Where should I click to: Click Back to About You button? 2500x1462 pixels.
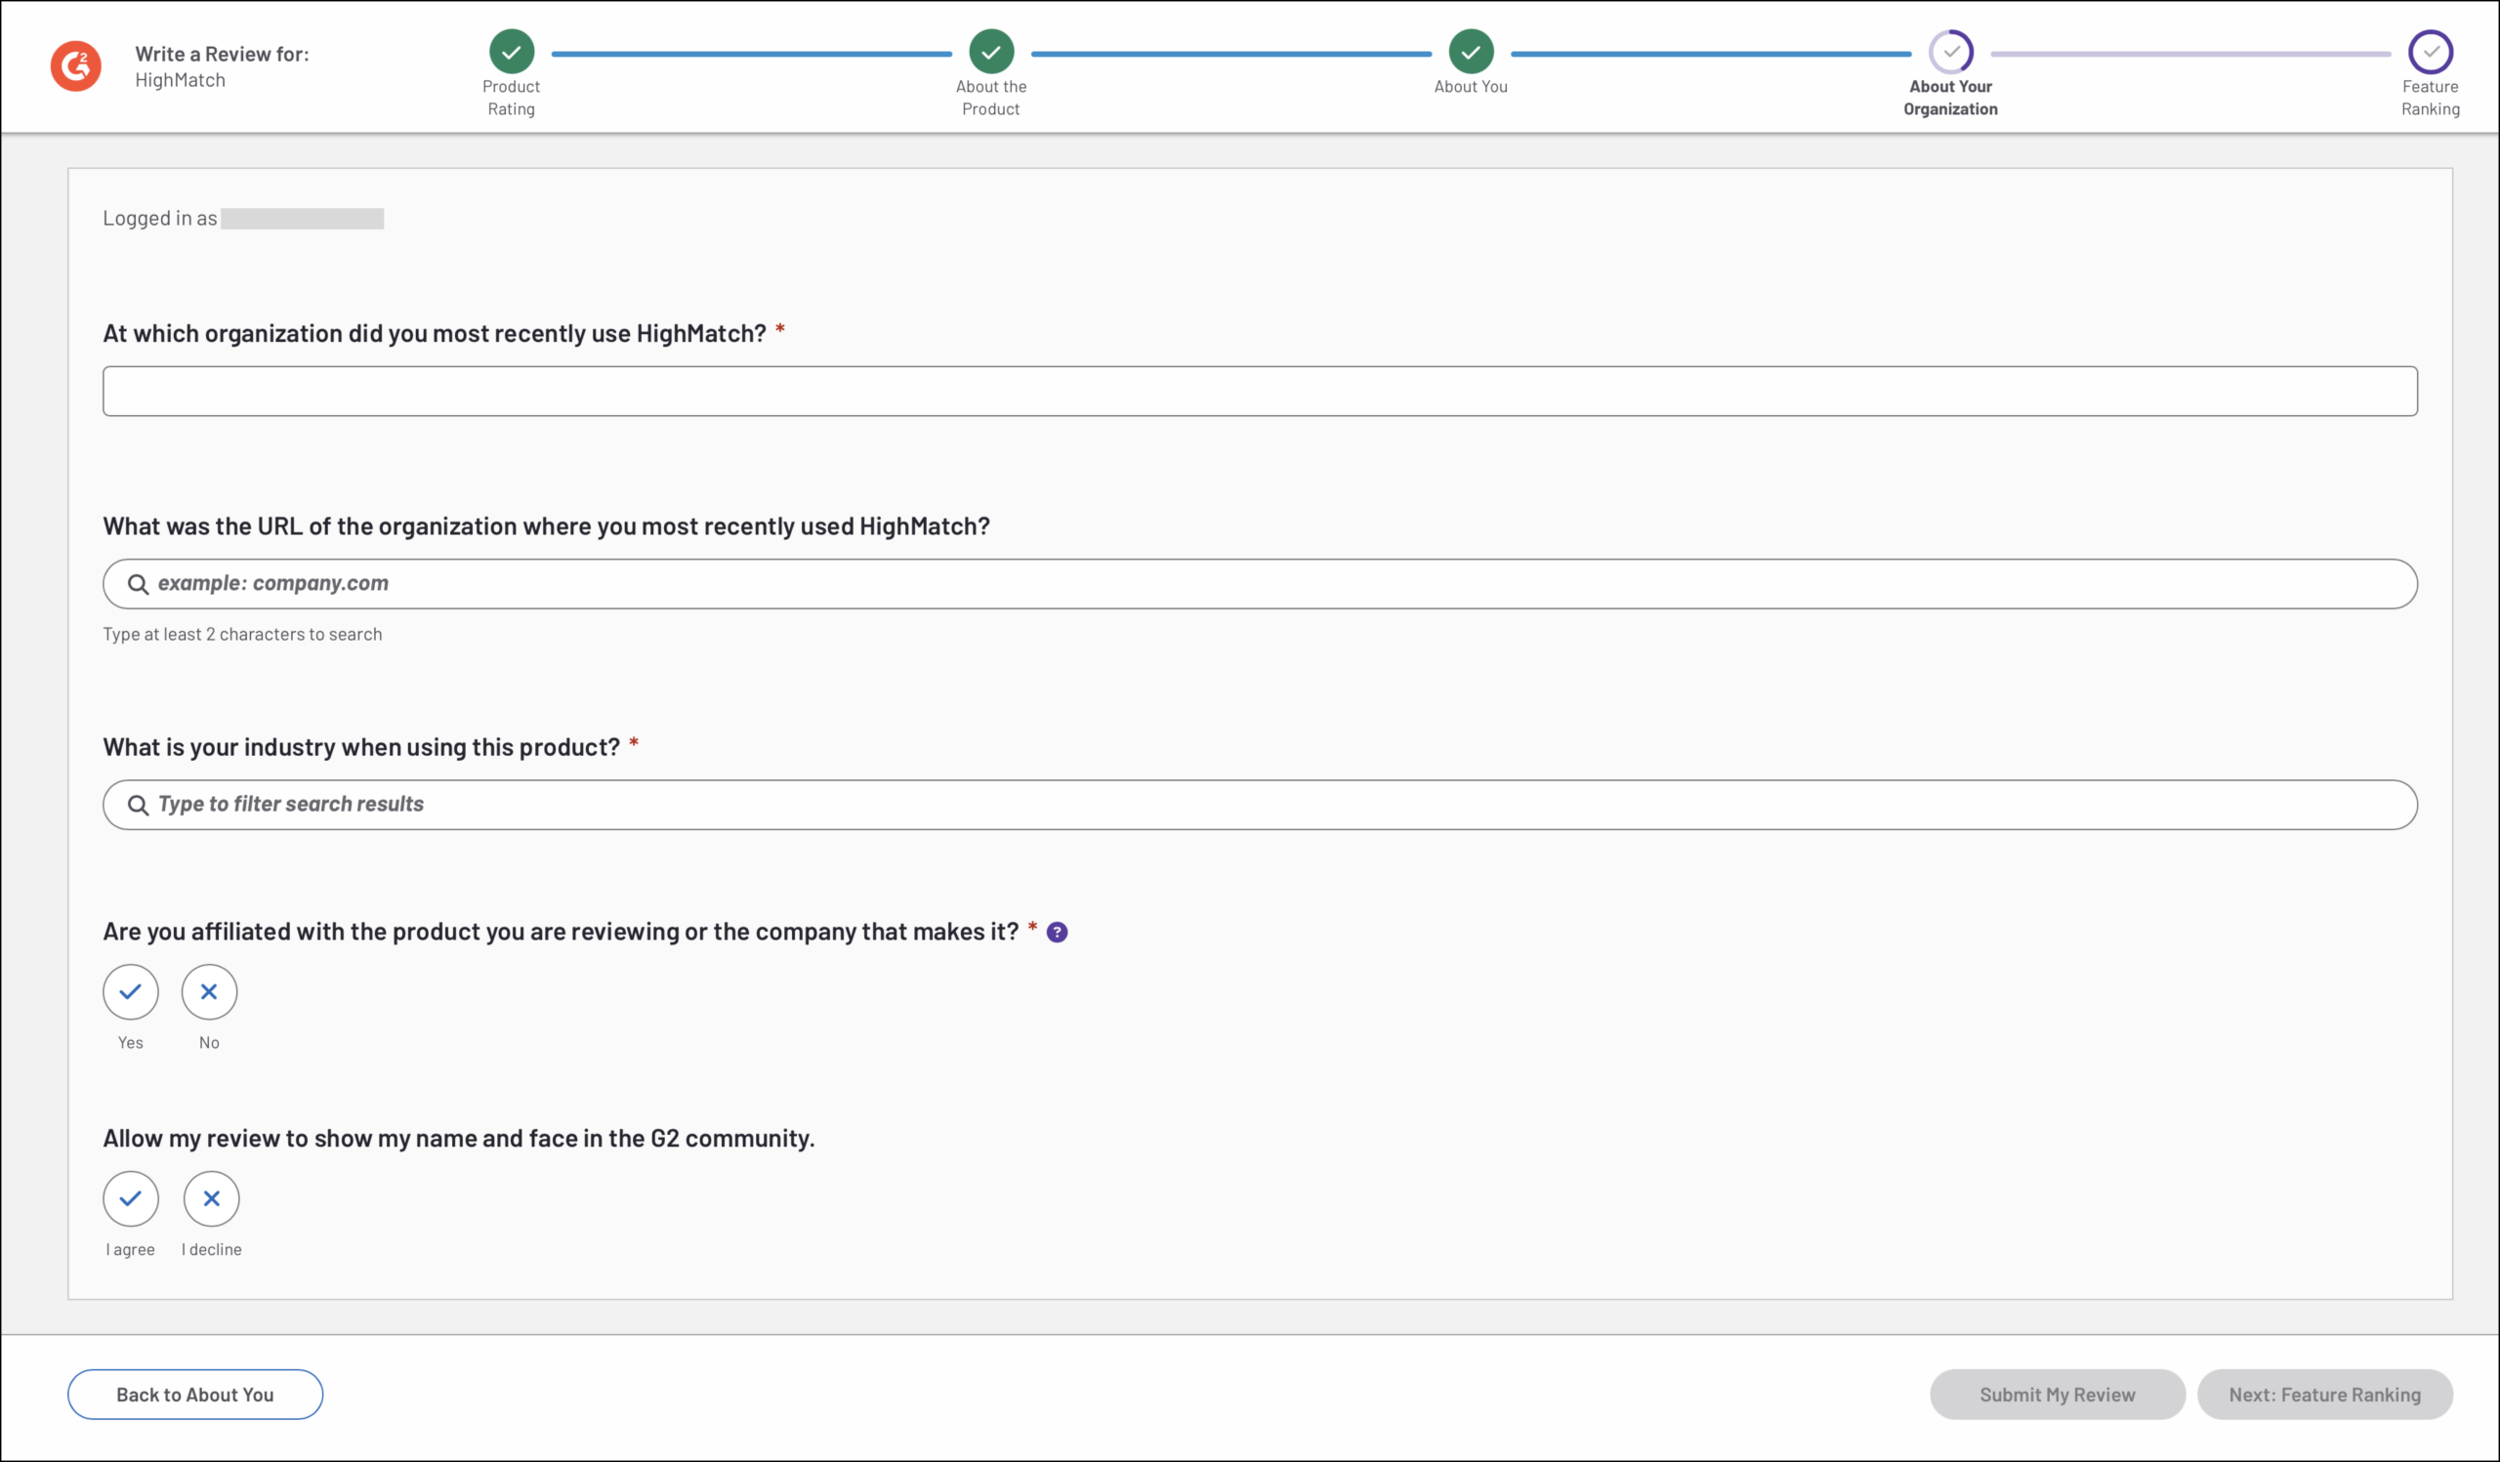(194, 1394)
